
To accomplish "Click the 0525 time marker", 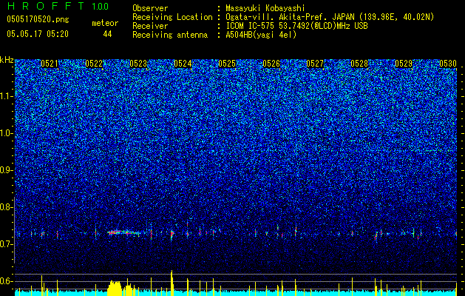I will click(227, 64).
